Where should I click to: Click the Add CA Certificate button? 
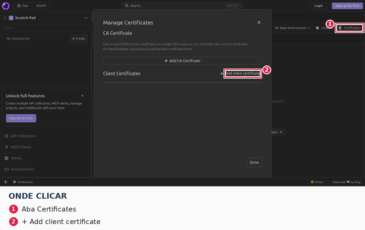tap(182, 61)
